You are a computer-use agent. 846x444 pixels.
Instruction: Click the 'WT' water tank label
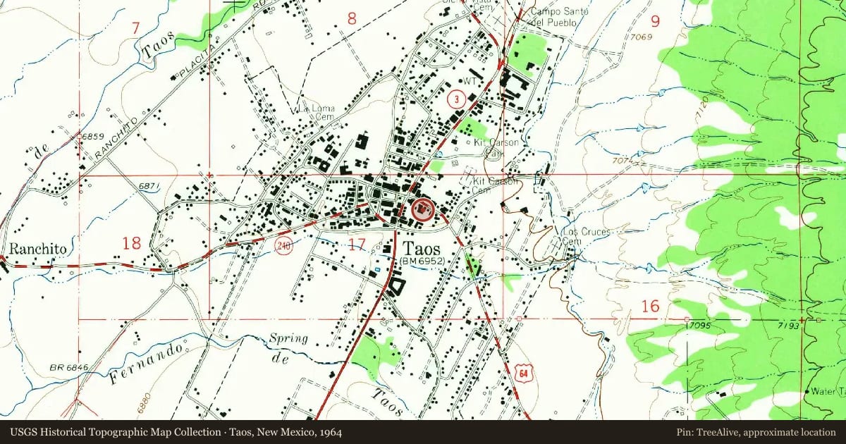coord(470,80)
